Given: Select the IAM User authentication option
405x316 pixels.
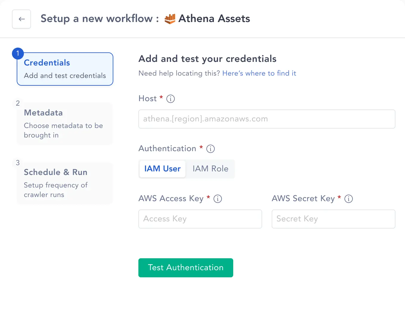Looking at the screenshot, I should (x=163, y=169).
